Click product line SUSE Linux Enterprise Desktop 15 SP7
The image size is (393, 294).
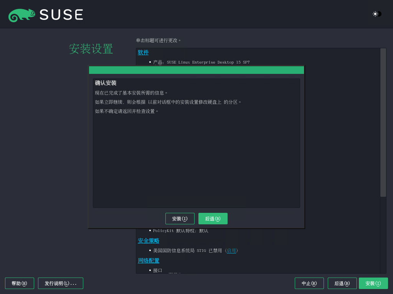pos(201,62)
